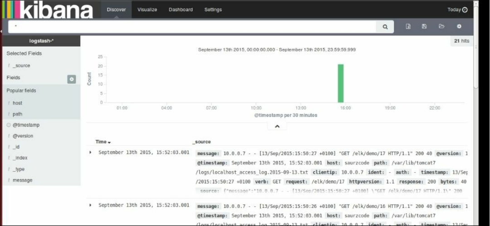Image resolution: width=490 pixels, height=226 pixels.
Task: Click the host popular field
Action: pyautogui.click(x=18, y=103)
